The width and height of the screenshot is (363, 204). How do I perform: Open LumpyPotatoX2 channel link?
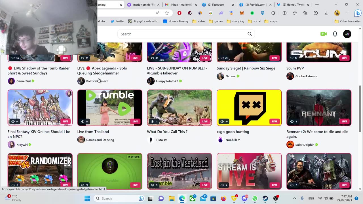tap(167, 81)
